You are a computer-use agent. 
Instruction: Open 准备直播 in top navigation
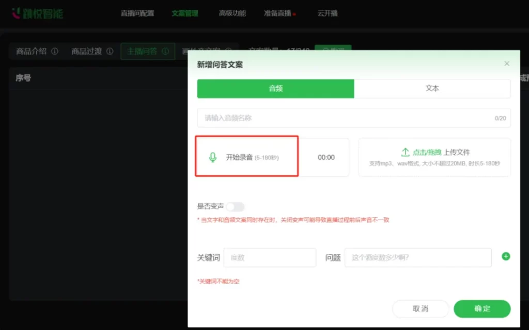(277, 13)
